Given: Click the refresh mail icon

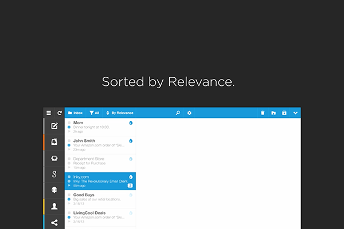Looking at the screenshot, I should coord(60,113).
